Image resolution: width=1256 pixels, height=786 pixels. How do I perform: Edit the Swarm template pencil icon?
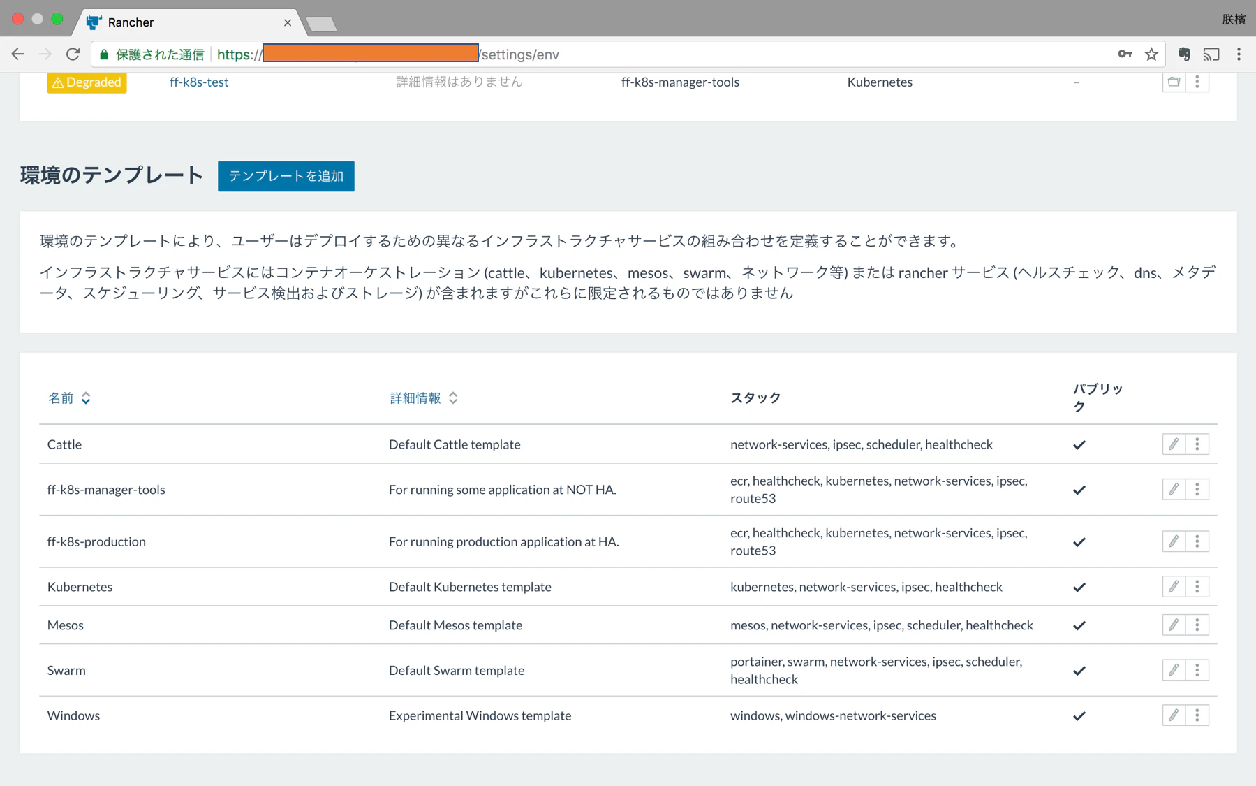(x=1174, y=671)
